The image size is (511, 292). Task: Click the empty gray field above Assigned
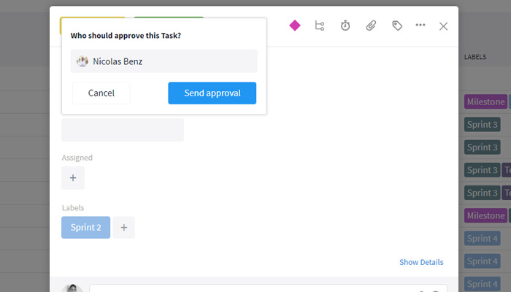(123, 130)
